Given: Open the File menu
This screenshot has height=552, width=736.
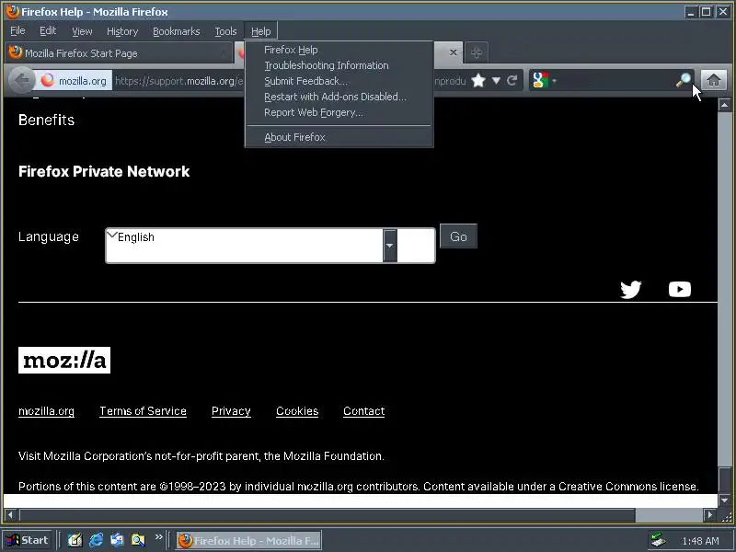Looking at the screenshot, I should [17, 31].
